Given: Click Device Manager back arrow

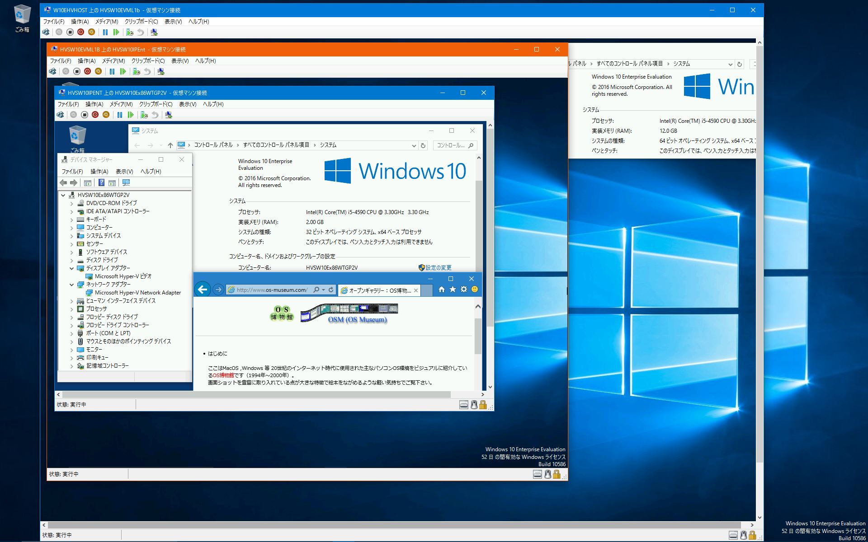Looking at the screenshot, I should click(x=63, y=182).
